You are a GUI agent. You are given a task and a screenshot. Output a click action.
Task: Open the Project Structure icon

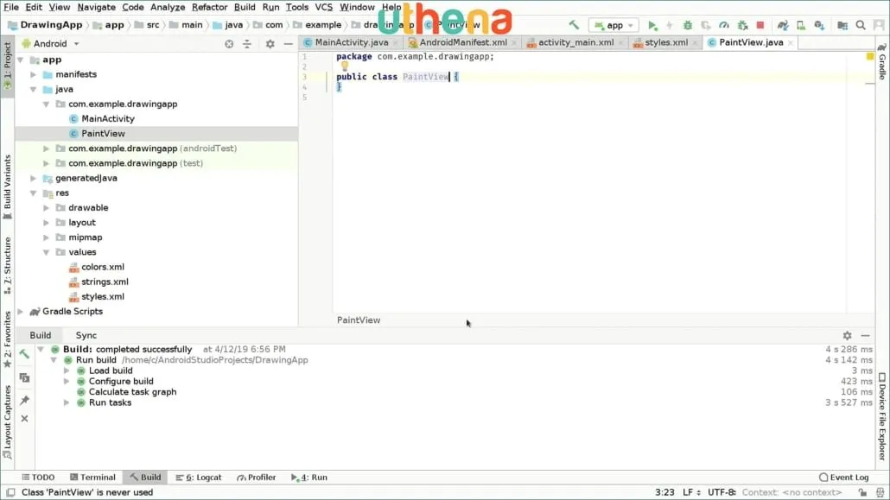pos(842,25)
